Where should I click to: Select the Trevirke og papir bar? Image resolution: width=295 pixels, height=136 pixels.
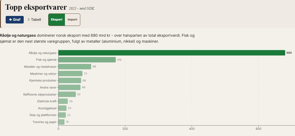[x=61, y=122]
